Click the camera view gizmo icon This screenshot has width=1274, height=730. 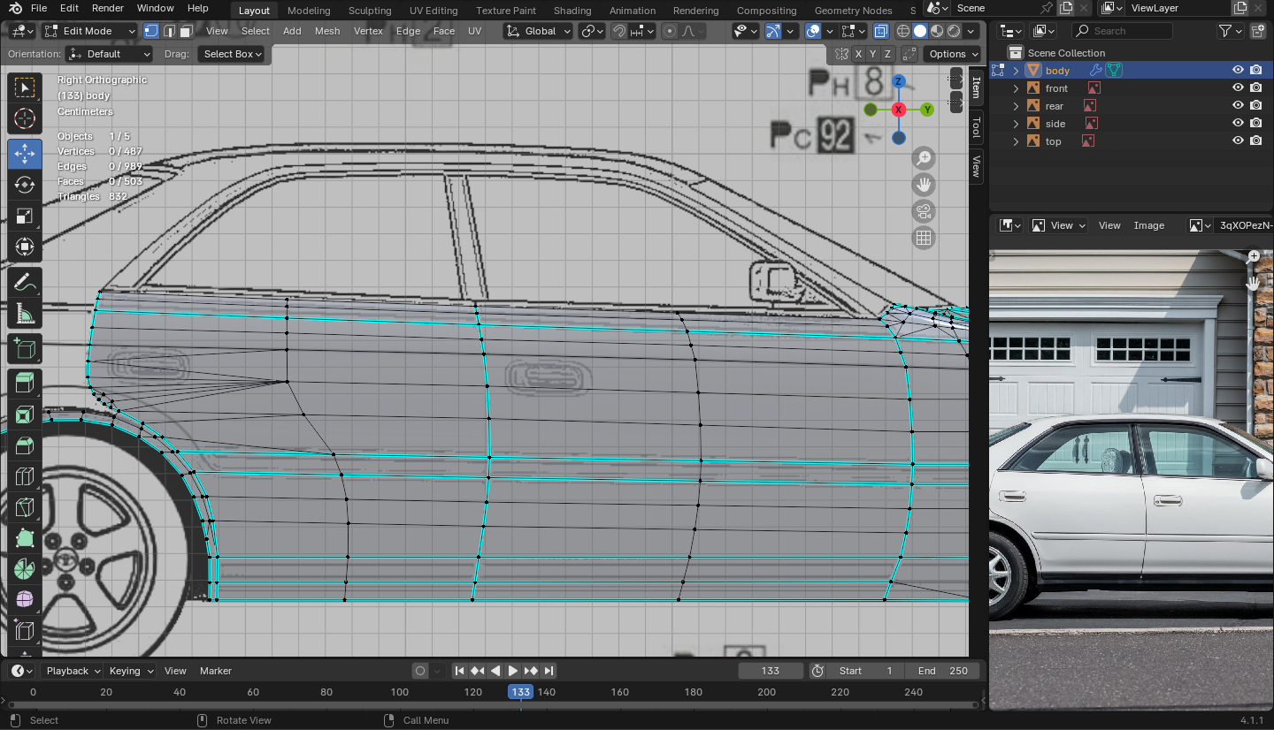(924, 211)
